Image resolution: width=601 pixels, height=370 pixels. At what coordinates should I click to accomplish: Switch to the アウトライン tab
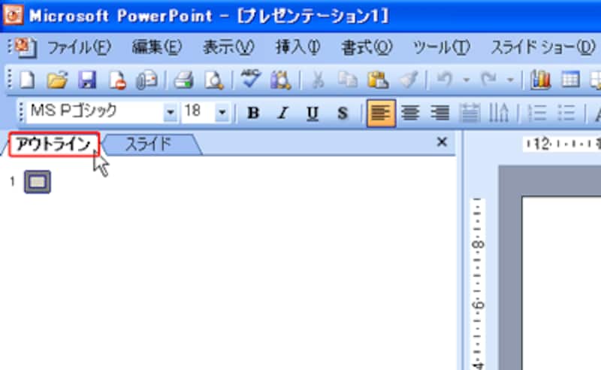(x=53, y=144)
